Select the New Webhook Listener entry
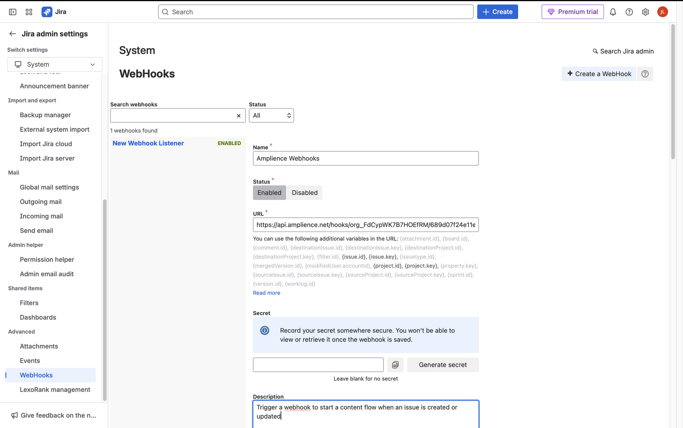This screenshot has width=683, height=428. click(148, 143)
